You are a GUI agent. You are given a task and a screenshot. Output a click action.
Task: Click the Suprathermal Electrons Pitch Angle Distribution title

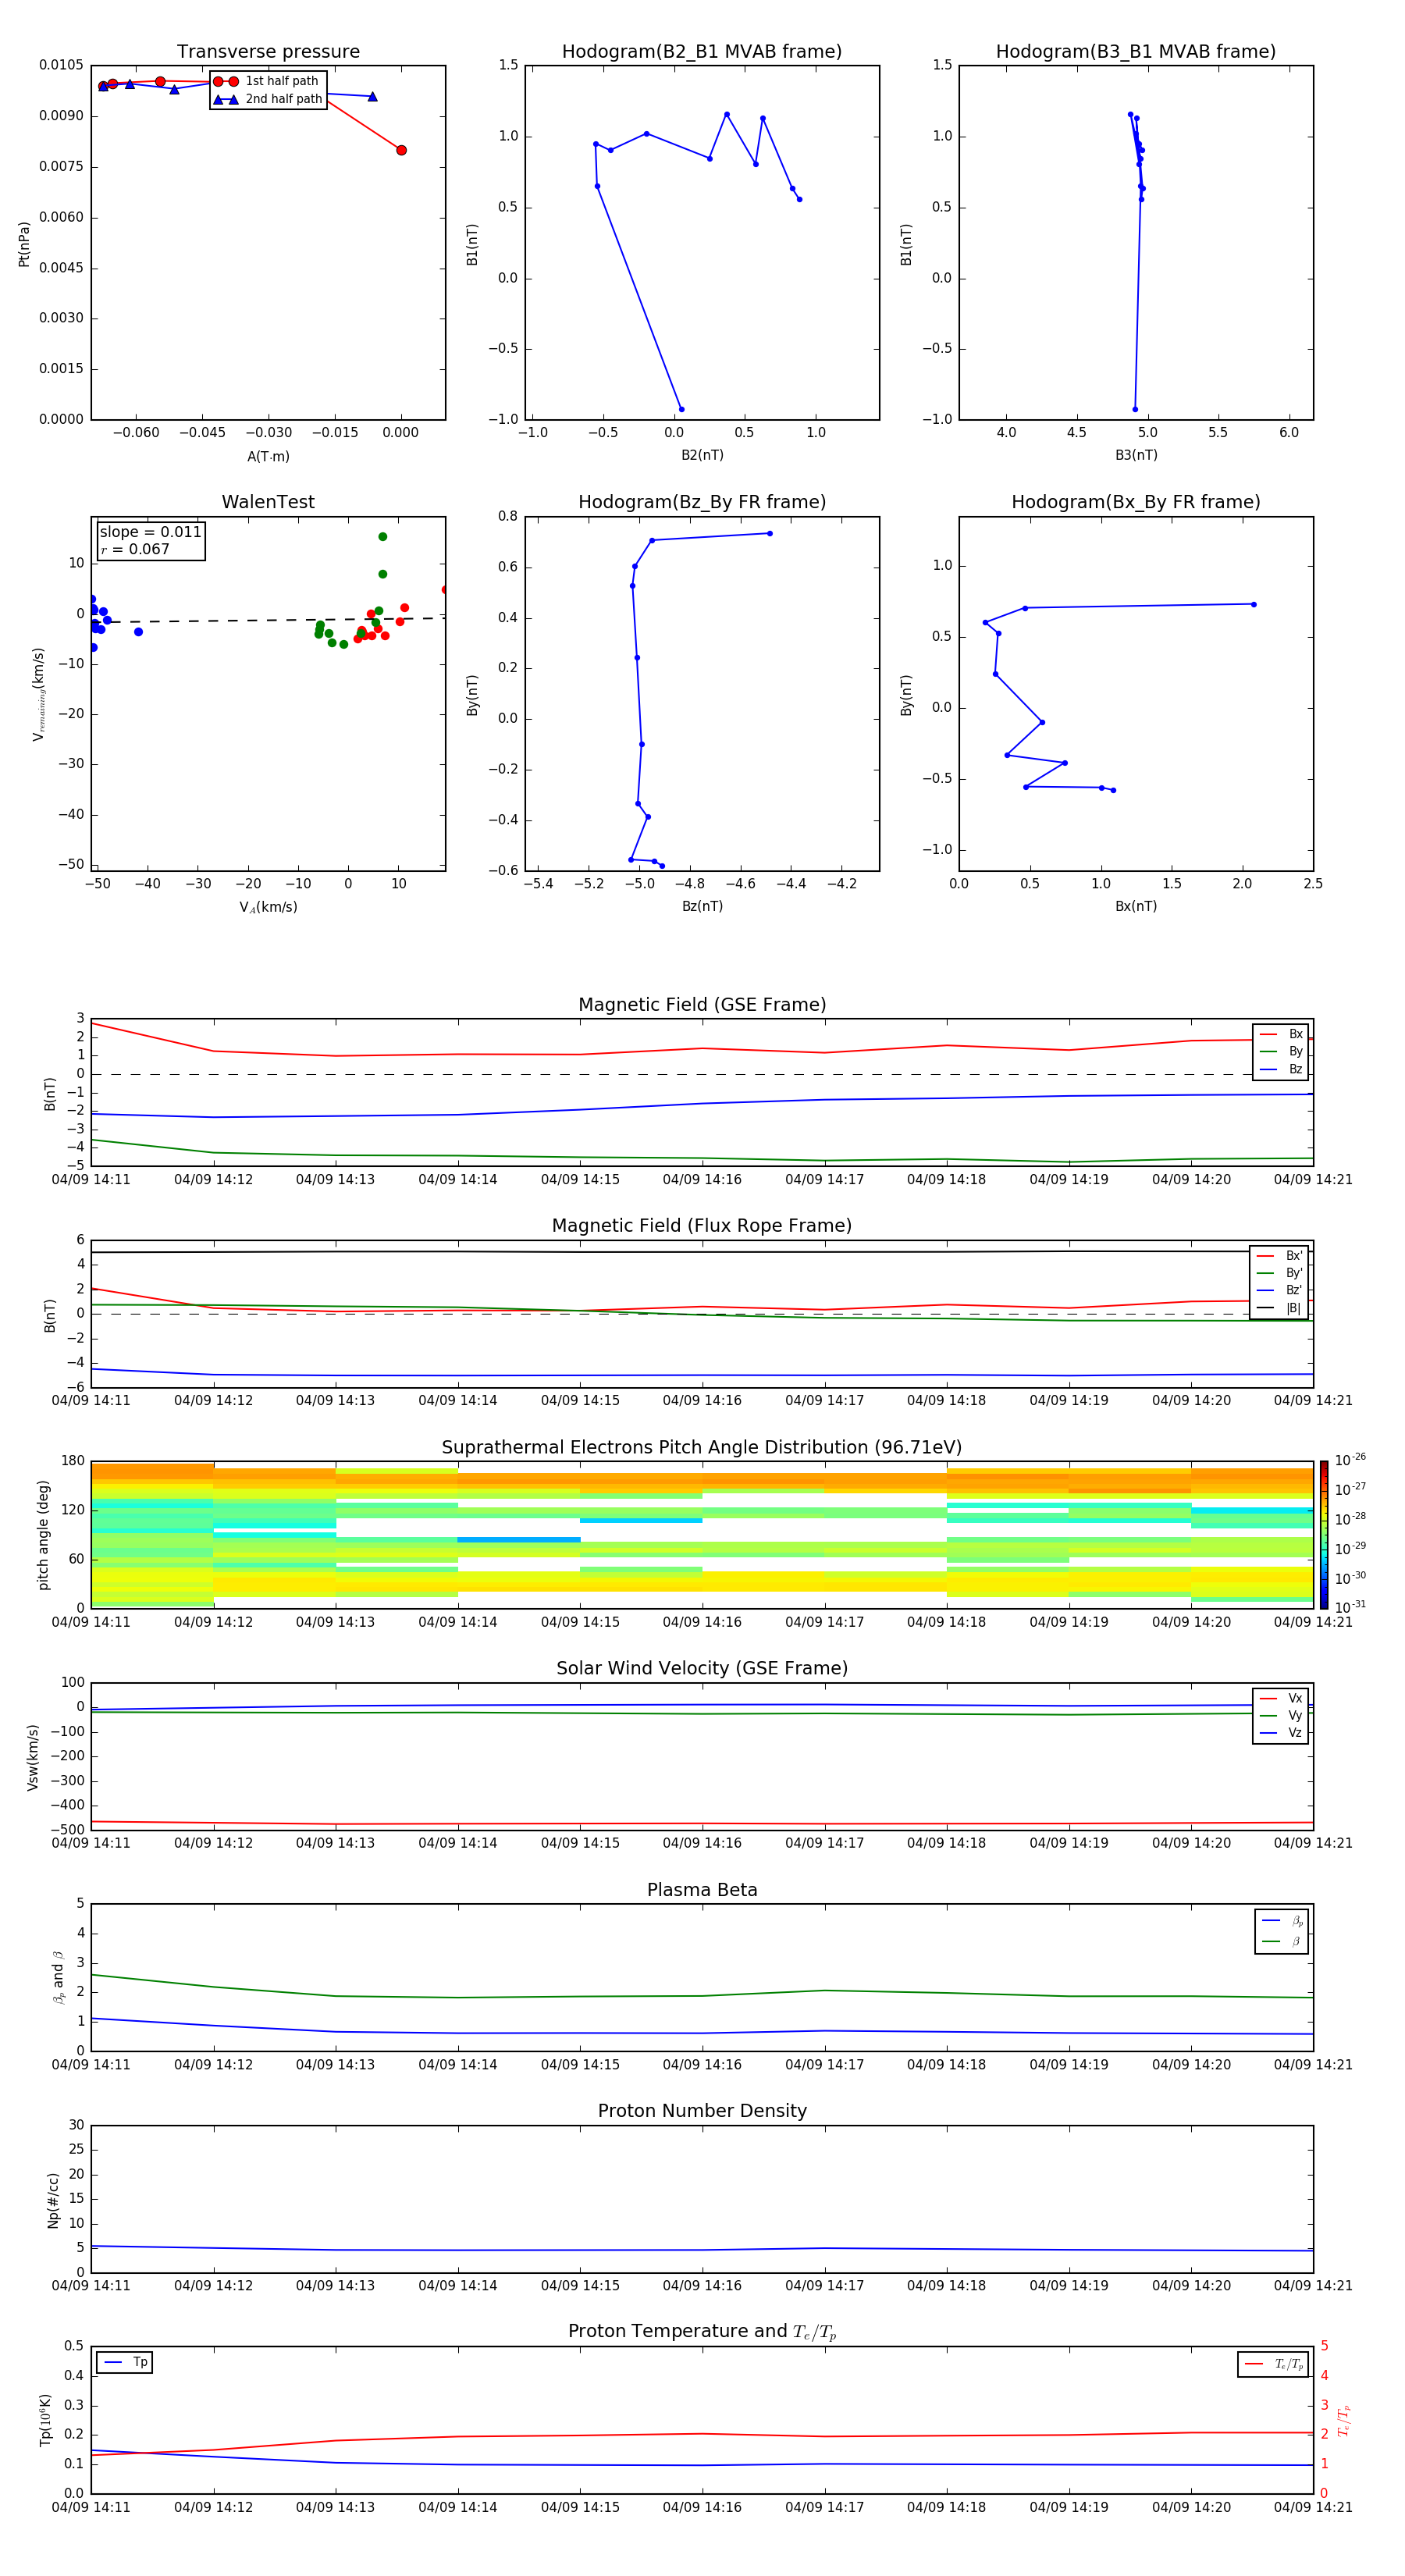pos(702,1447)
